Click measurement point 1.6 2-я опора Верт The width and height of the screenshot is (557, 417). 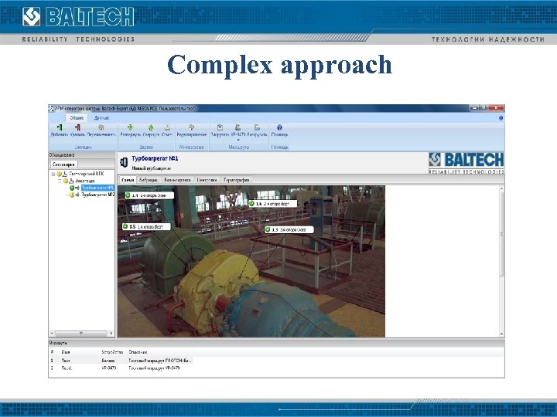[x=273, y=204]
